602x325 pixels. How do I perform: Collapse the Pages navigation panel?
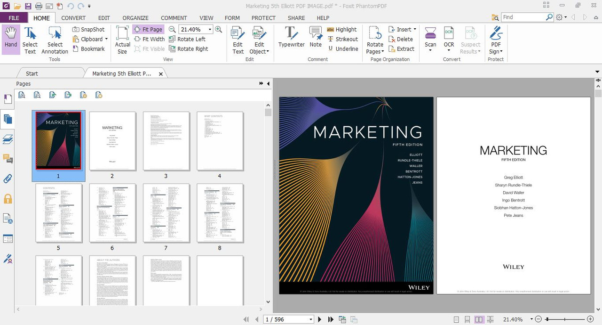[268, 84]
